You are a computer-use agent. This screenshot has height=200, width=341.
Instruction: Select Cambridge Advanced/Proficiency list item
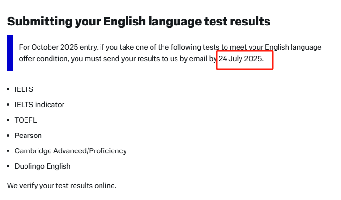(71, 151)
